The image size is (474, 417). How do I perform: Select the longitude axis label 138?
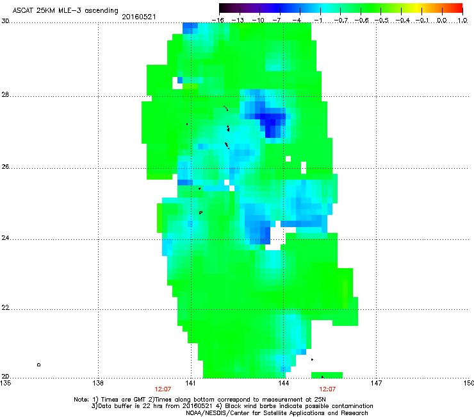[98, 383]
